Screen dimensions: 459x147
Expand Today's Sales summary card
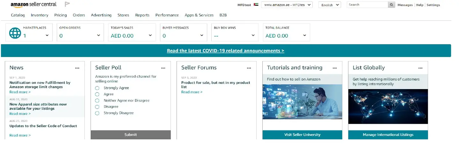pyautogui.click(x=150, y=36)
